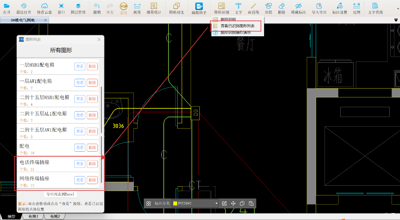Click the edit icon in annotation bar
The image size is (400, 220).
pyautogui.click(x=224, y=204)
